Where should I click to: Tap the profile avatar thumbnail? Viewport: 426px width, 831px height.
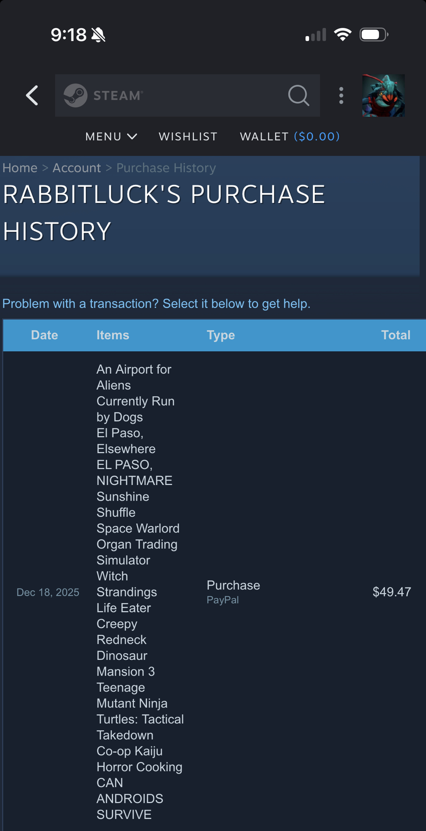[383, 96]
